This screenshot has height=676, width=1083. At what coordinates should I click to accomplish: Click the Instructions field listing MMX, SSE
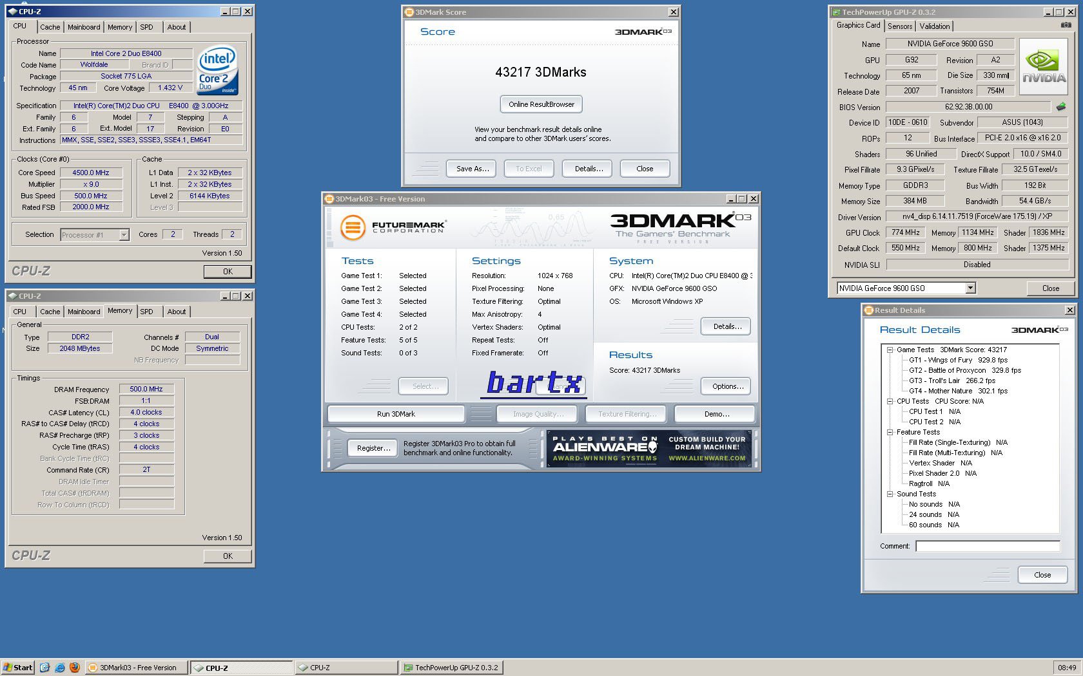[151, 140]
